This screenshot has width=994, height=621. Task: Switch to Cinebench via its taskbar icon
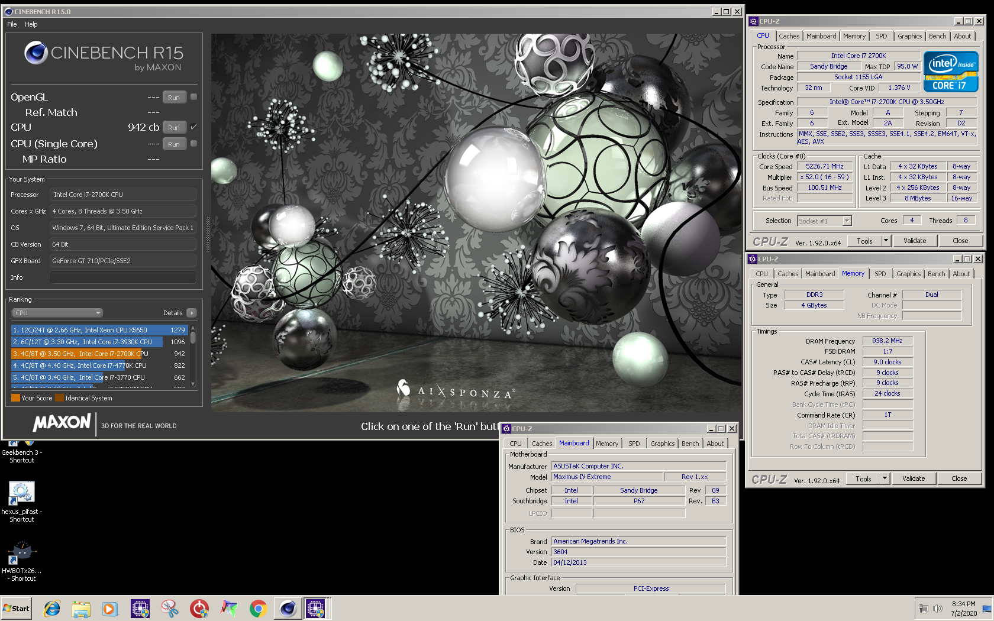288,608
